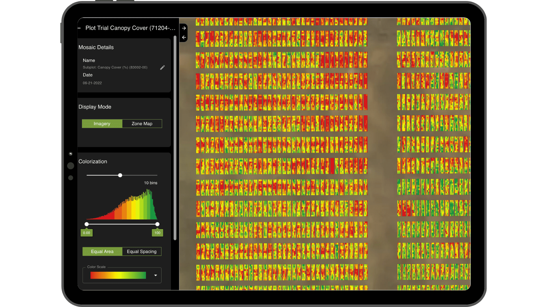Click the 'Subplot: Canopy Cover (%)' name text
The height and width of the screenshot is (307, 547).
[x=115, y=68]
